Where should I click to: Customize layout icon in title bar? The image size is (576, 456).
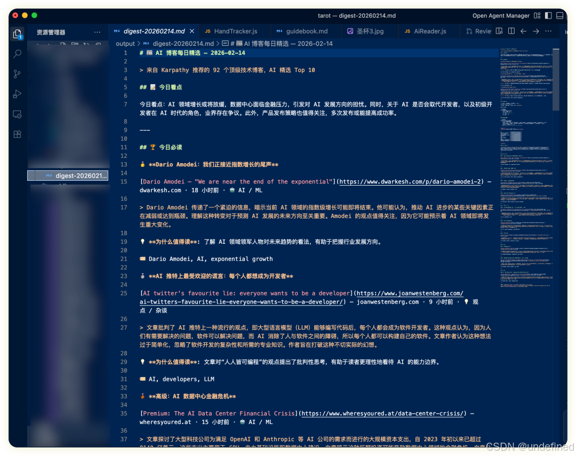(x=537, y=15)
